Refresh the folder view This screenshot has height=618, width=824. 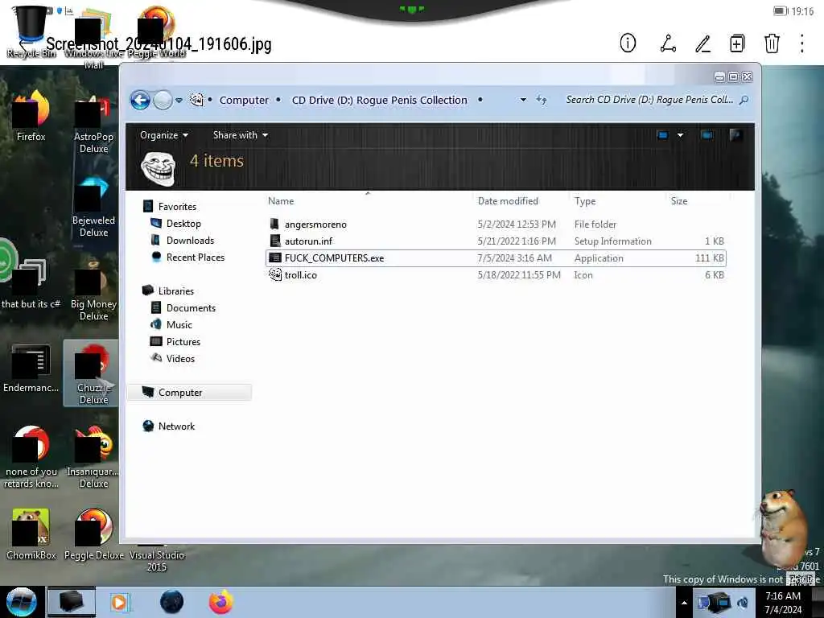click(542, 100)
